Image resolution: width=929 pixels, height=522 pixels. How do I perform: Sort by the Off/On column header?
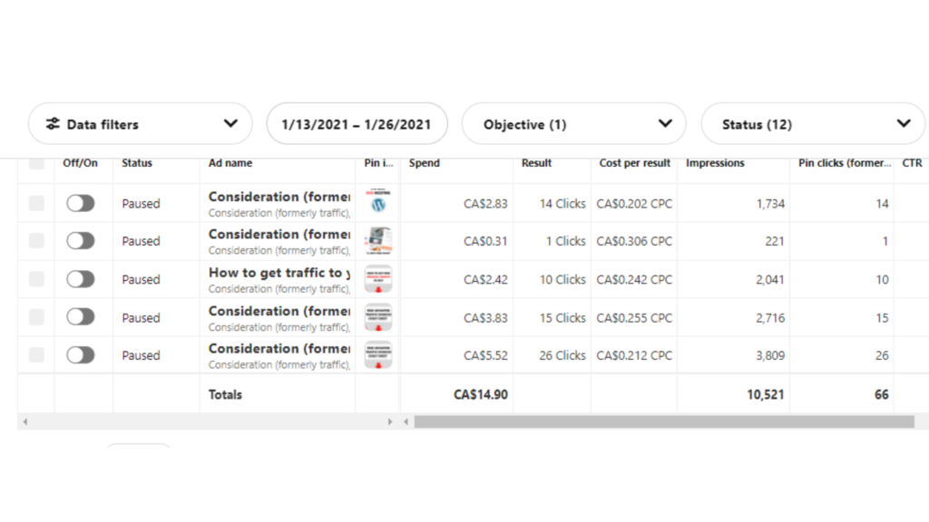pos(80,163)
